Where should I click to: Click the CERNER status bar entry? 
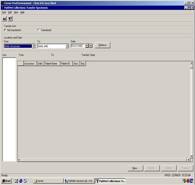pyautogui.click(x=176, y=175)
